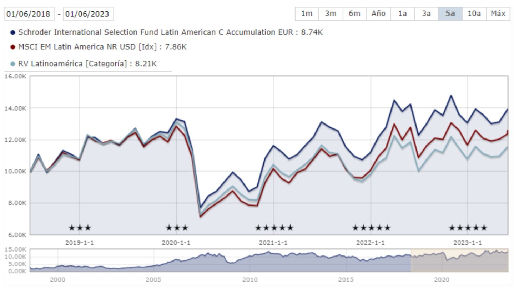Toggle Schroder fund dark blue legend dot

point(13,32)
